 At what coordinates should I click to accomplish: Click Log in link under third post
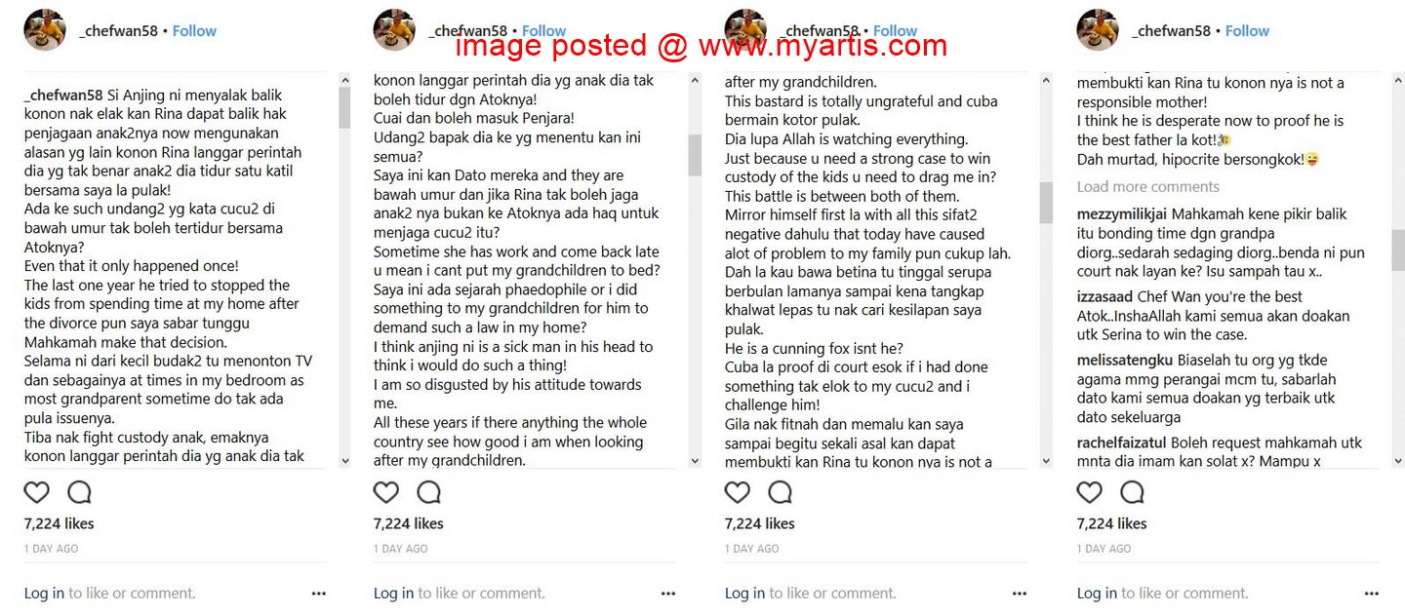click(x=744, y=593)
